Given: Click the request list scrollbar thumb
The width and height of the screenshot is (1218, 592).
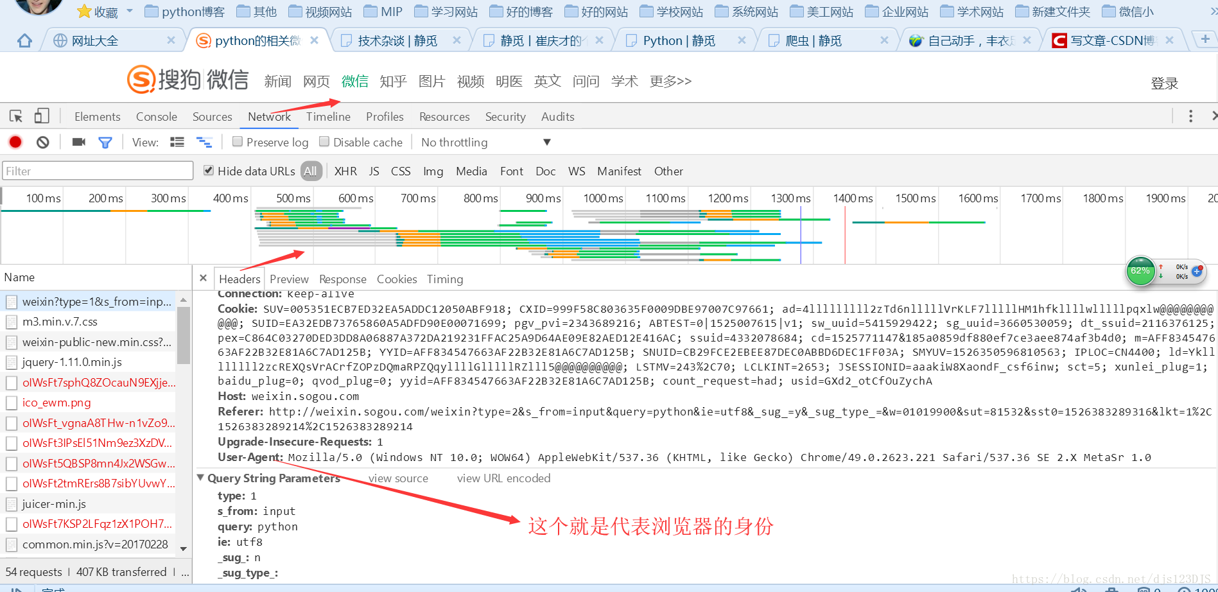Looking at the screenshot, I should 184,335.
